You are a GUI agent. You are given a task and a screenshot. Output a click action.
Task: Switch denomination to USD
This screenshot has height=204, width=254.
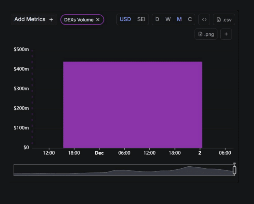pos(125,19)
